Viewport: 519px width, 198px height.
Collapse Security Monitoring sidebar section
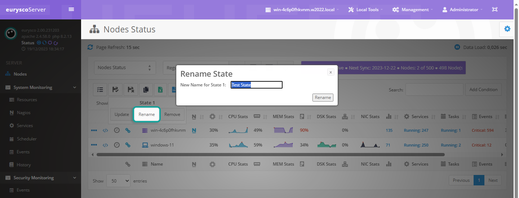[40, 177]
